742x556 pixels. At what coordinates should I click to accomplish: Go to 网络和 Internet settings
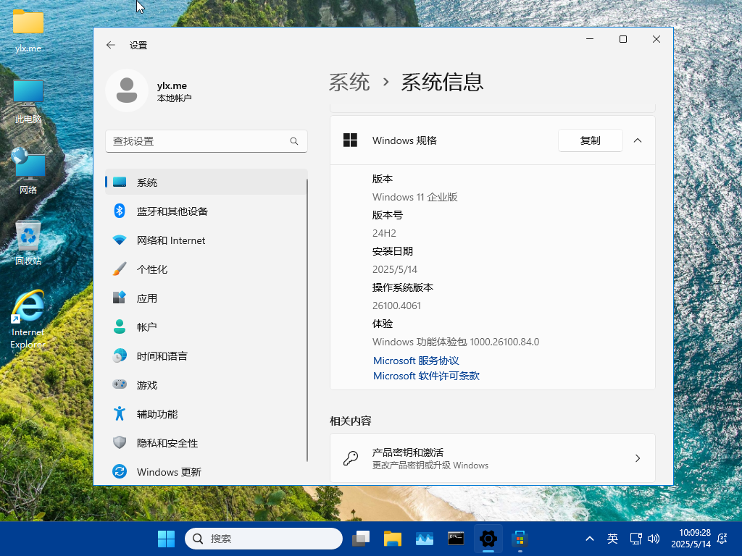point(171,240)
